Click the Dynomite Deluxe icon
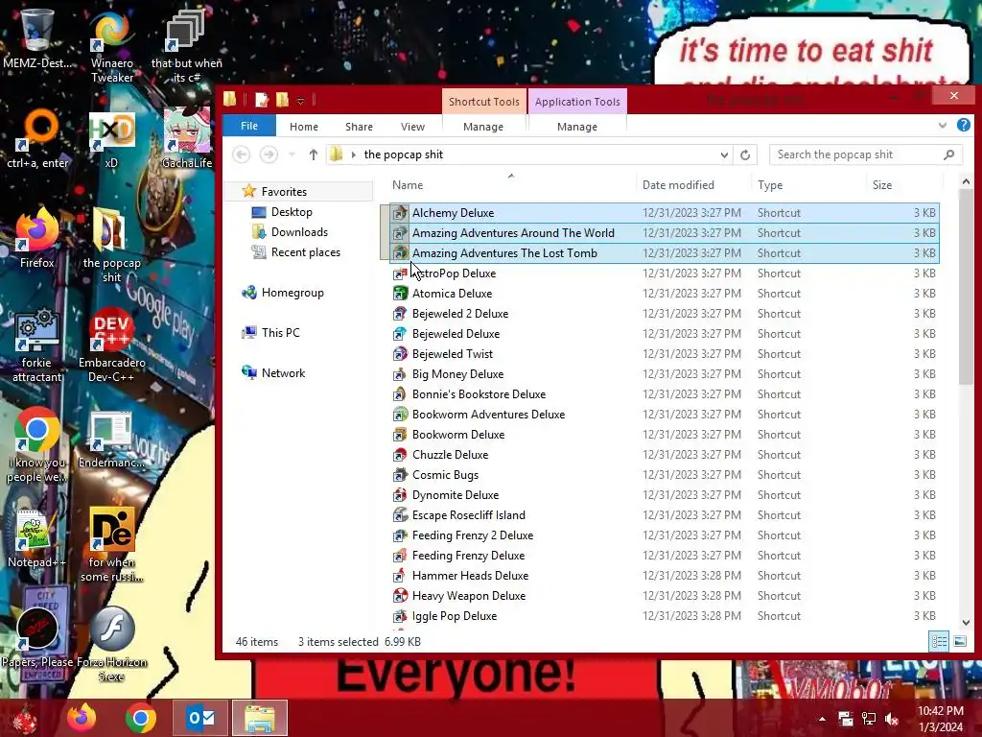The image size is (982, 737). click(x=400, y=495)
